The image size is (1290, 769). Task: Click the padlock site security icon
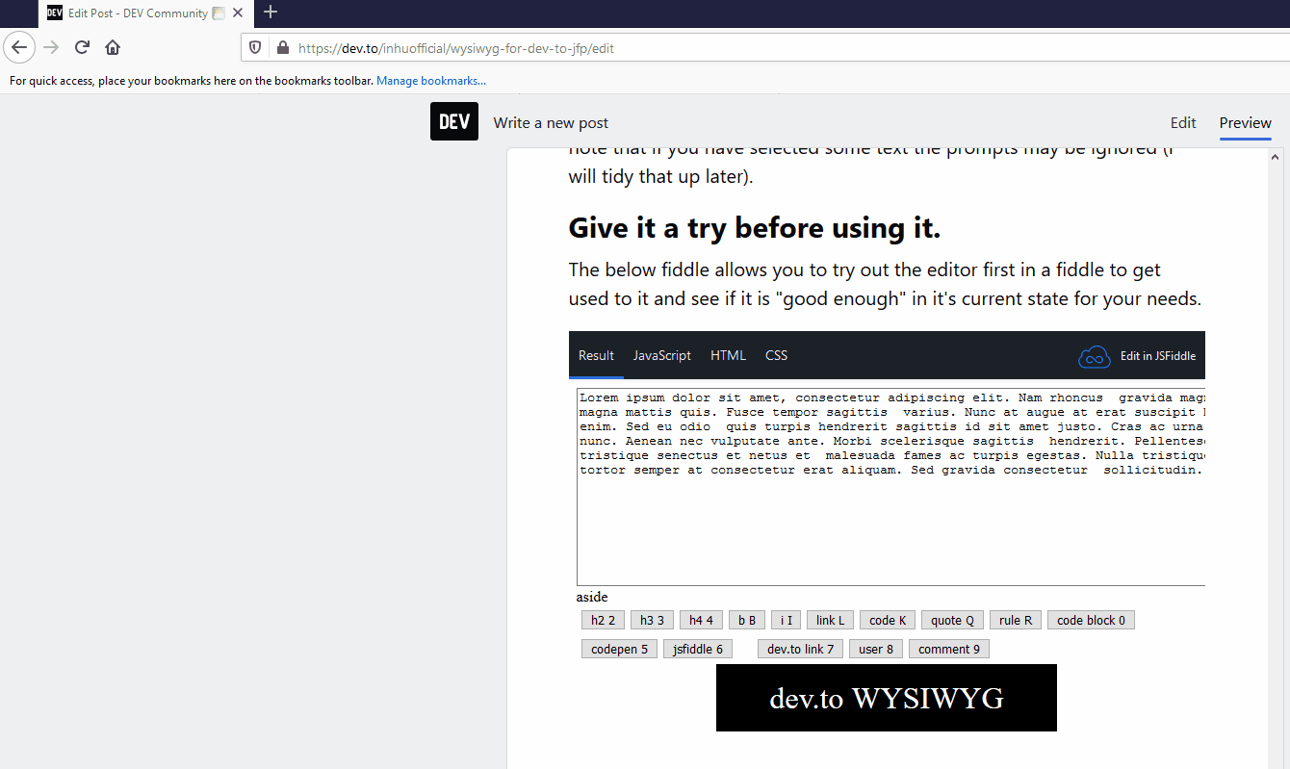click(x=282, y=47)
